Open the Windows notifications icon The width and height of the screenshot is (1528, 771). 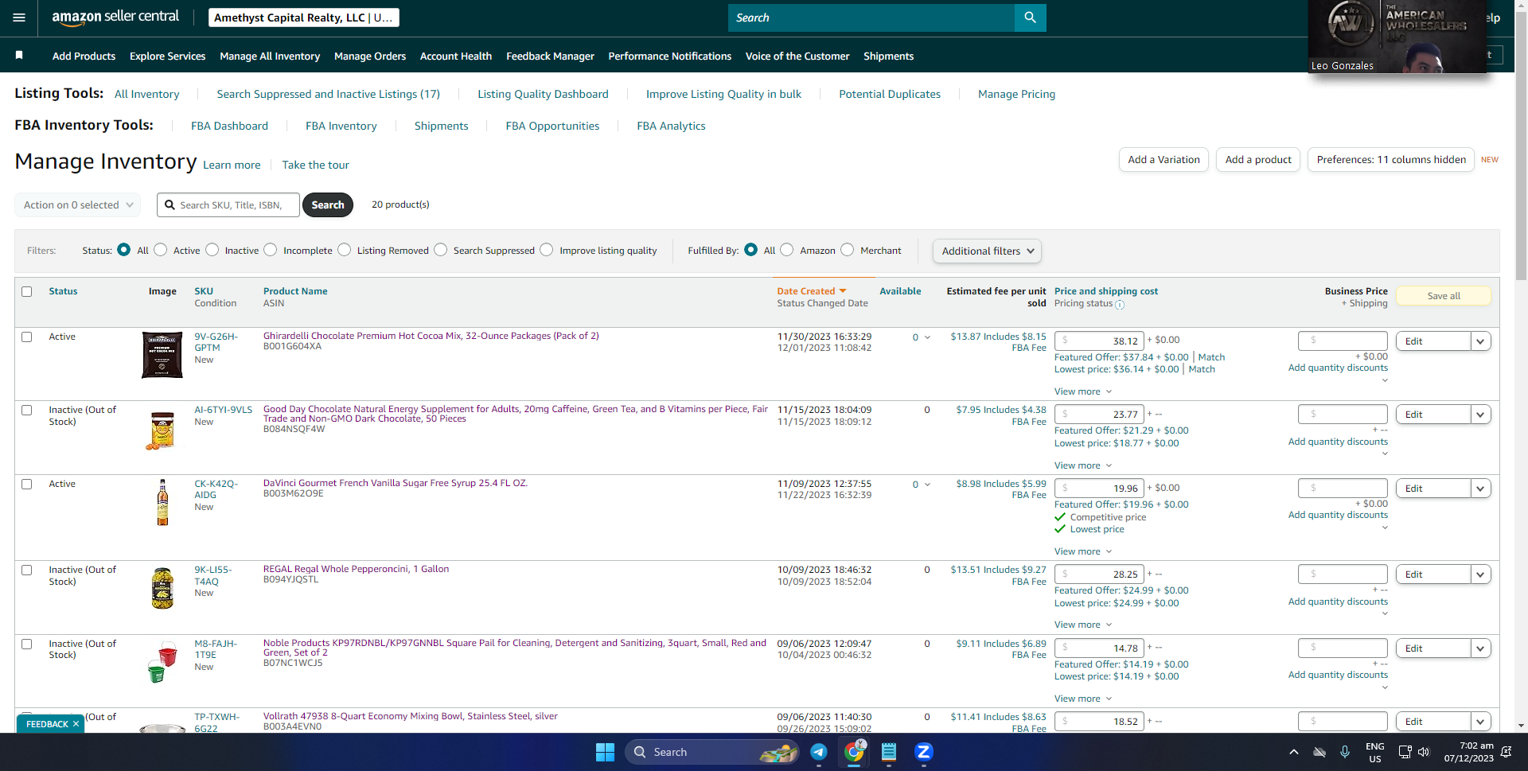[1506, 752]
